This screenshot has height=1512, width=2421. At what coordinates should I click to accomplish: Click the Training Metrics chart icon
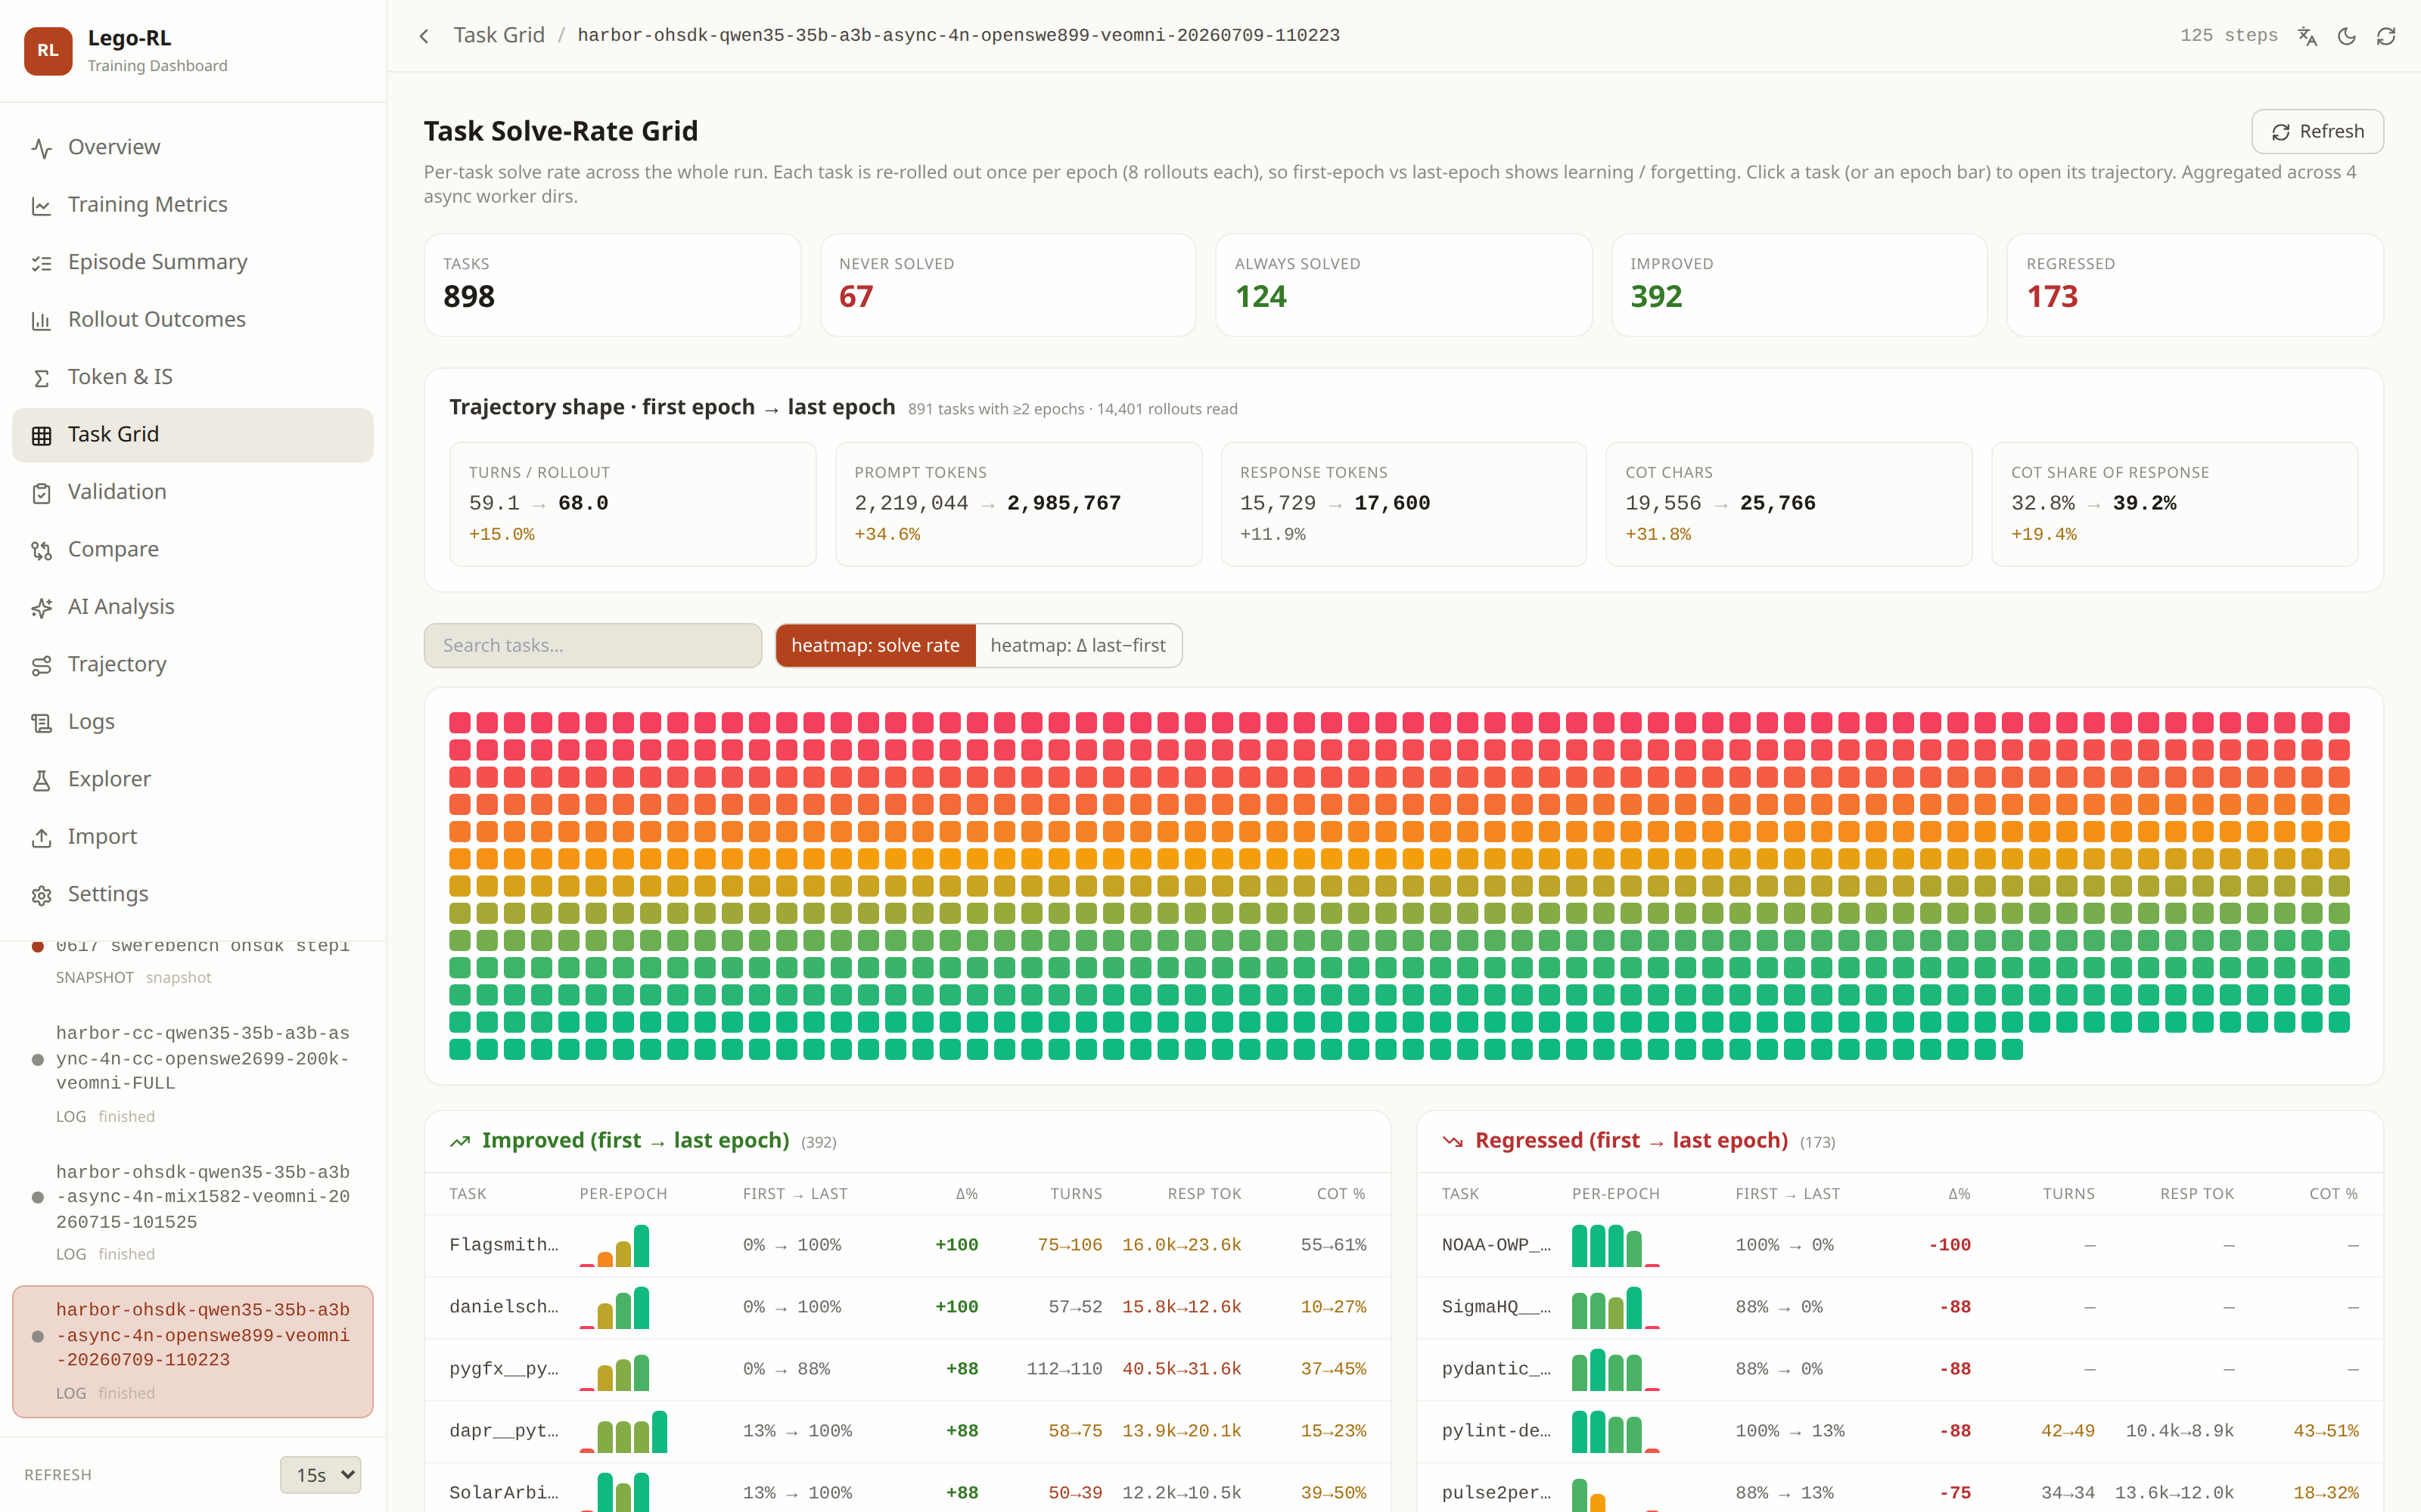pyautogui.click(x=41, y=206)
